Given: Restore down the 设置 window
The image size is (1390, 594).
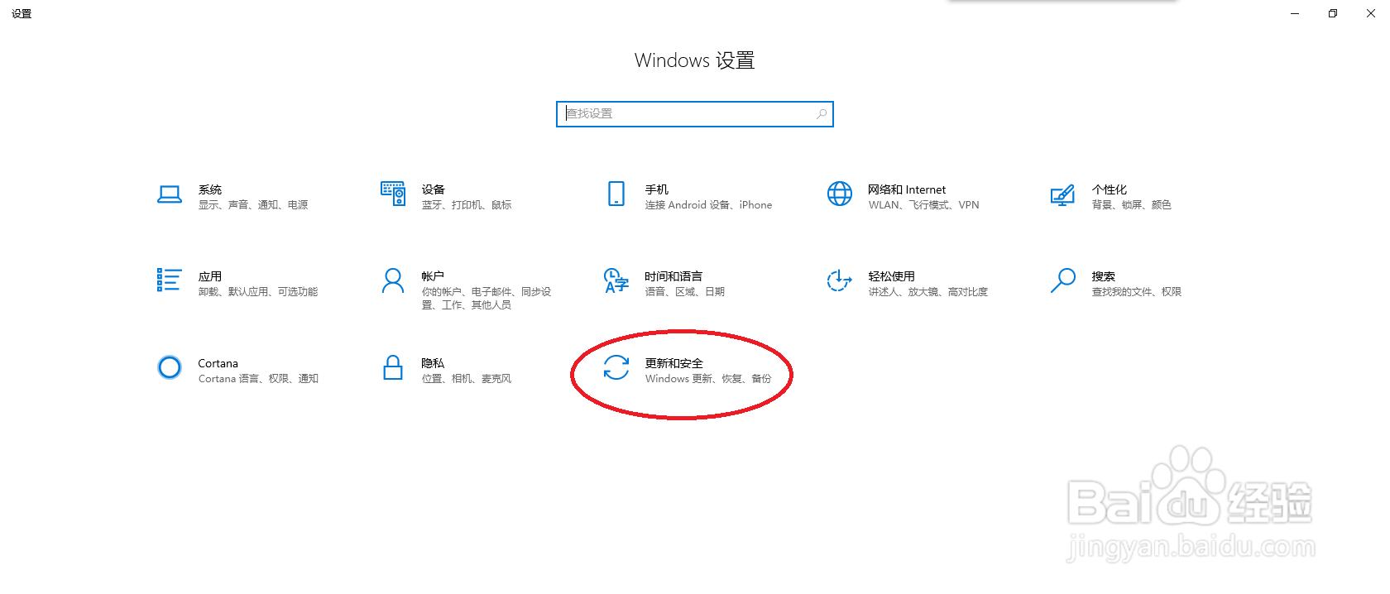Looking at the screenshot, I should (1333, 13).
